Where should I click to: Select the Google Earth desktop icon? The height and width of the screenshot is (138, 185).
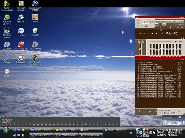[35, 6]
